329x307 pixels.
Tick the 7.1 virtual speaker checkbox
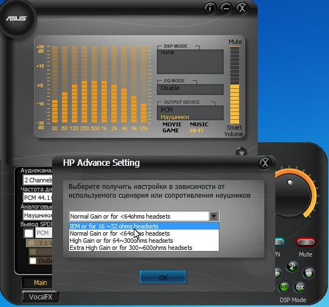click(31, 243)
